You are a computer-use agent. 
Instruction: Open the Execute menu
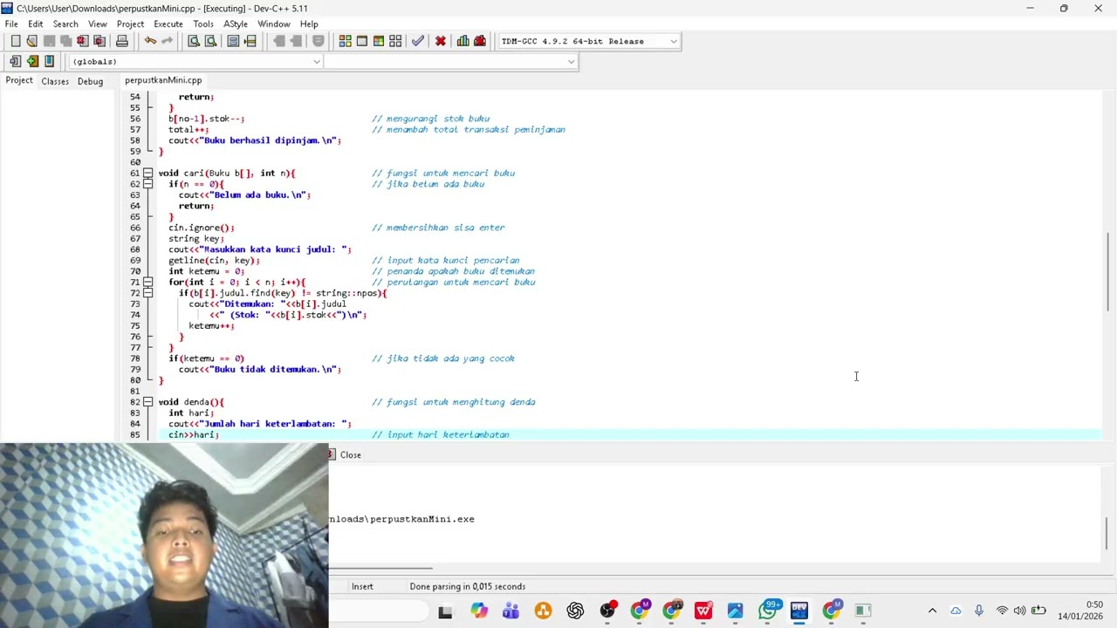pos(168,24)
